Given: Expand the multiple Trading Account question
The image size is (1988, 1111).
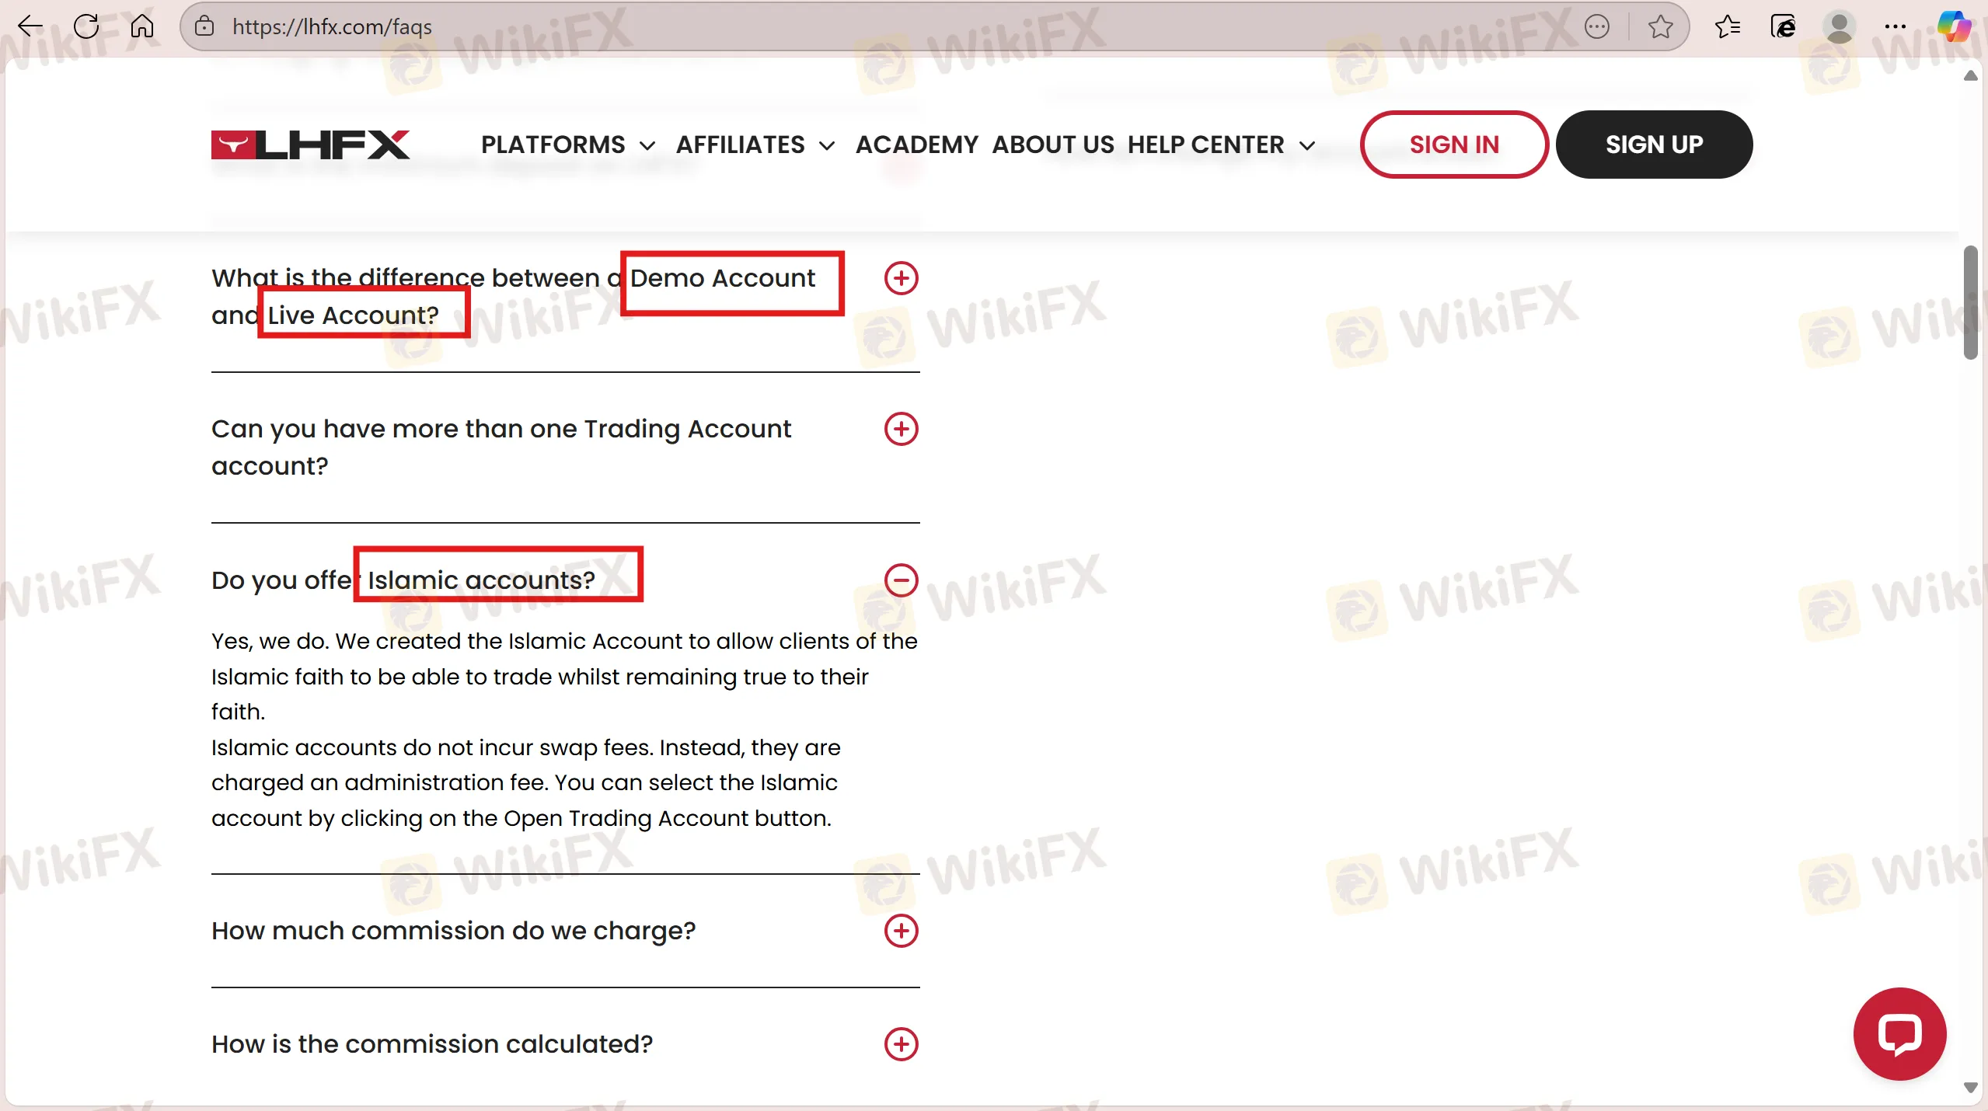Looking at the screenshot, I should pos(901,429).
